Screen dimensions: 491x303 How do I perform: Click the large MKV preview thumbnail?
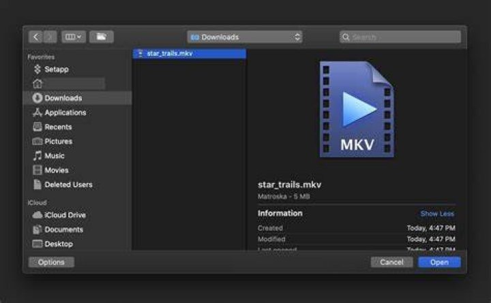(357, 109)
